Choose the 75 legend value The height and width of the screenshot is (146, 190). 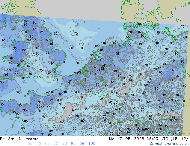56,144
